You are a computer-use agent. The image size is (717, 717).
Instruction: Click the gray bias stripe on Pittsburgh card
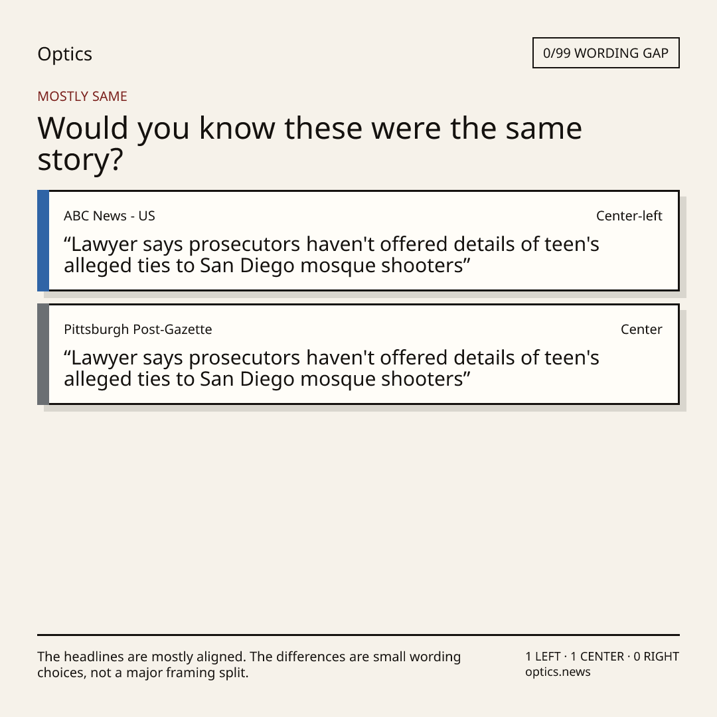(x=43, y=354)
